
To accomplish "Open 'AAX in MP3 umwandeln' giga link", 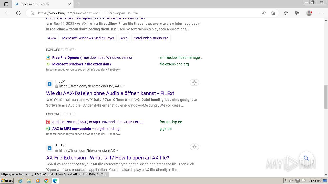I will (86, 129).
